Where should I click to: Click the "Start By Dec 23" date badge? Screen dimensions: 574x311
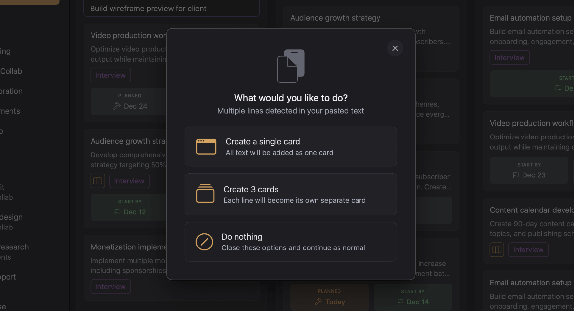tap(529, 170)
